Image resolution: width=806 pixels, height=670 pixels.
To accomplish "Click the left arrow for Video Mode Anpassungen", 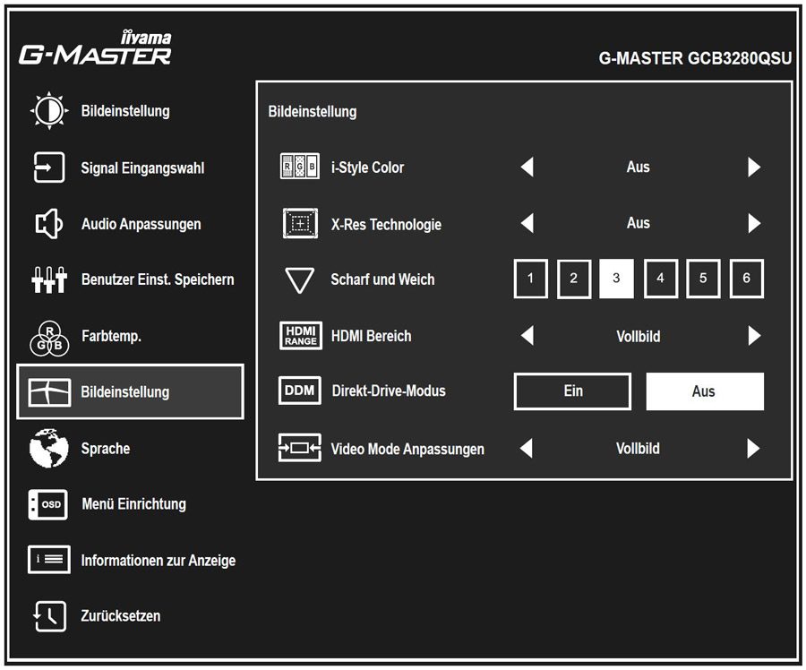I will (527, 448).
